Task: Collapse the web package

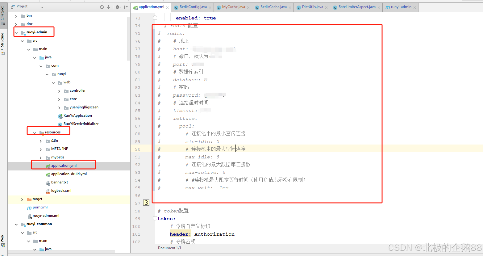Action: [53, 82]
